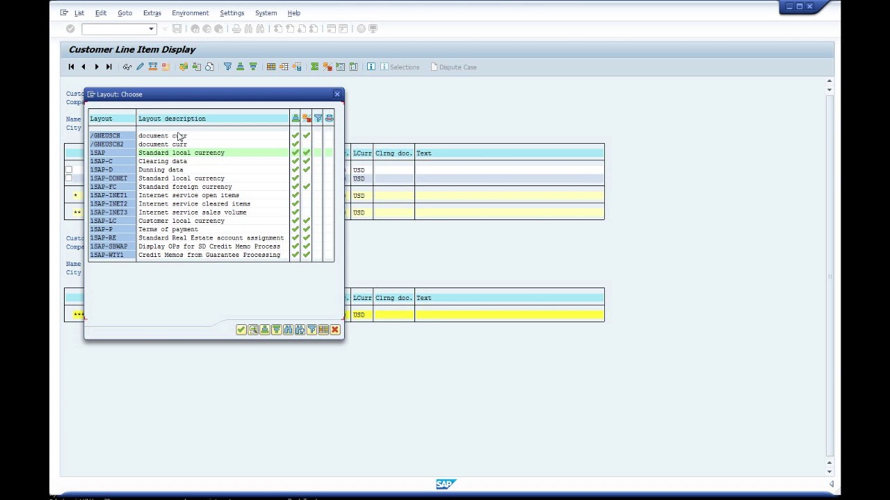The image size is (890, 500).
Task: Click the Layout column header
Action: click(112, 119)
